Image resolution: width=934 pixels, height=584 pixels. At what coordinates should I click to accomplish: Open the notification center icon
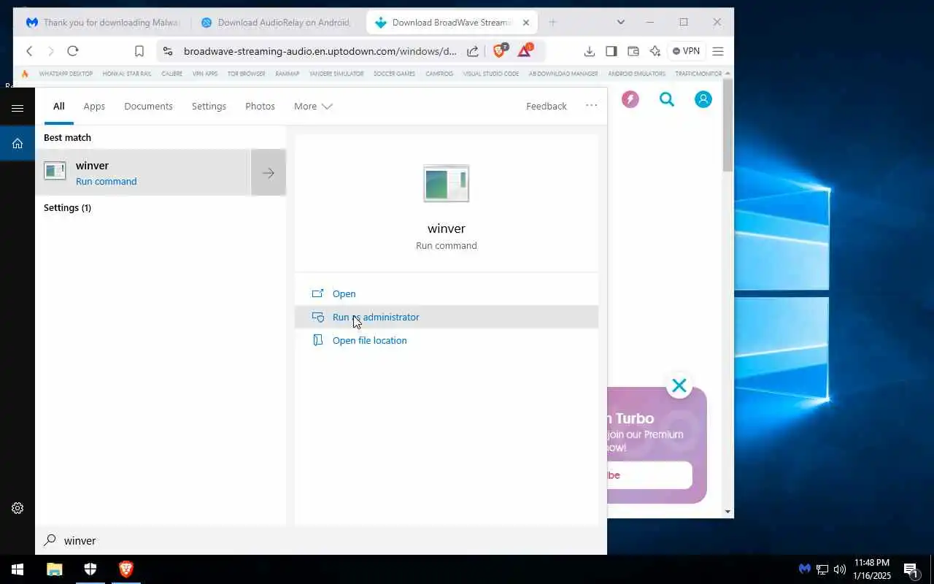click(911, 569)
